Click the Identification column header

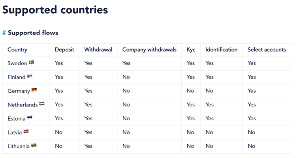click(x=222, y=50)
